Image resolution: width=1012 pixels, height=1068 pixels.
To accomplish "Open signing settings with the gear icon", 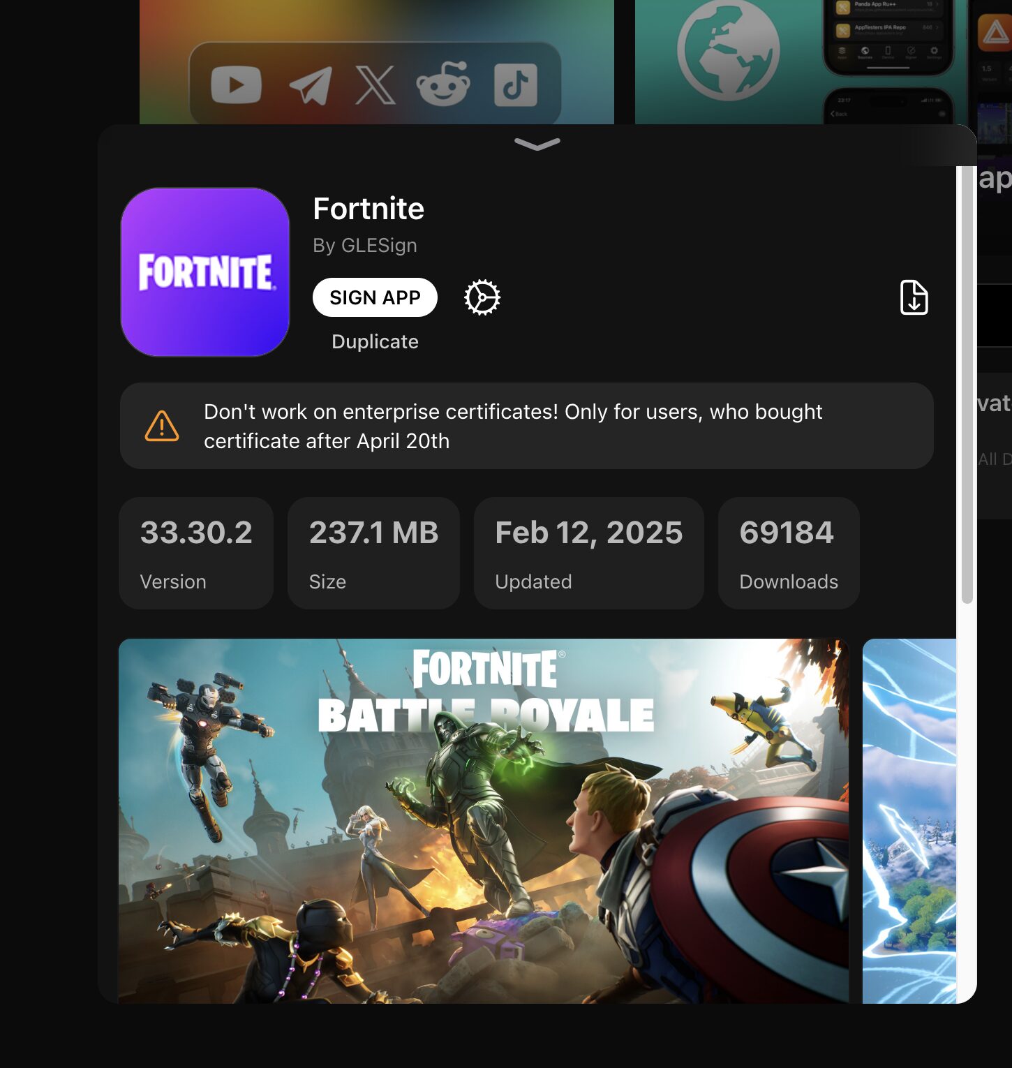I will pos(482,297).
